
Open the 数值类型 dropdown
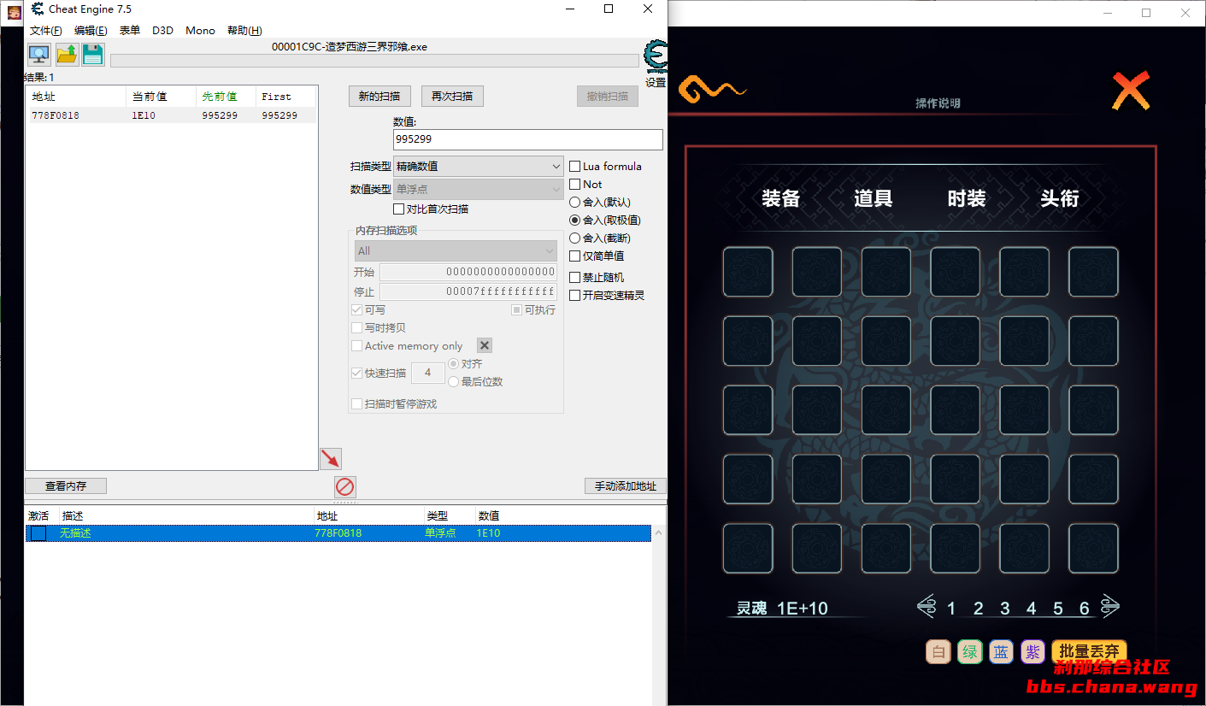tap(478, 190)
